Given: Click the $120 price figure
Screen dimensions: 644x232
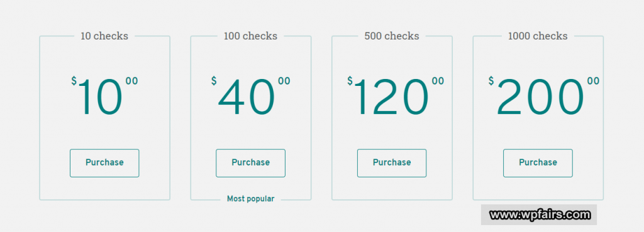Looking at the screenshot, I should 396,97.
